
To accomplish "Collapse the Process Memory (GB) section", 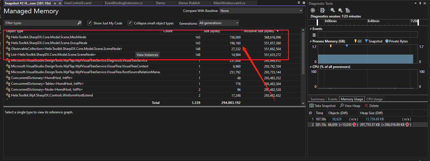I will coord(310,41).
